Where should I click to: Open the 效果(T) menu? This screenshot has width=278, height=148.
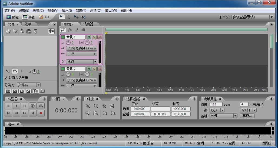[81, 11]
